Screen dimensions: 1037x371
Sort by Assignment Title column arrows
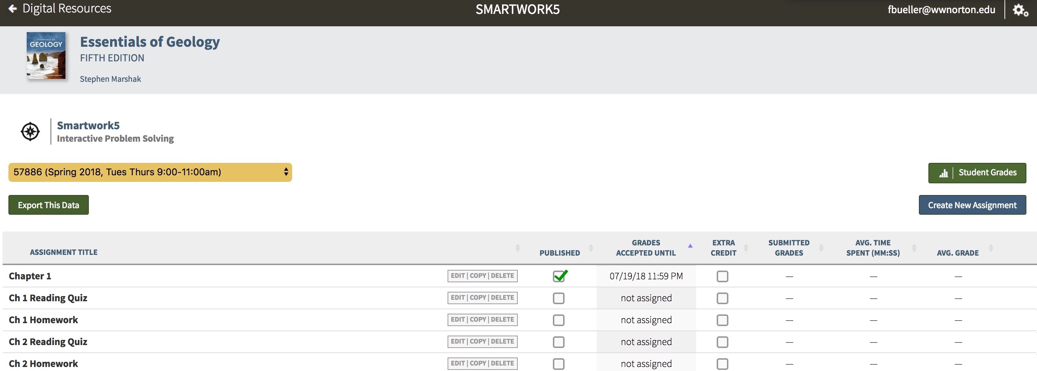[x=518, y=248]
